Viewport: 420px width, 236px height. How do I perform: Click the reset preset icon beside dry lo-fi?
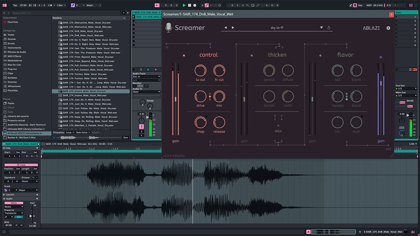pos(329,28)
